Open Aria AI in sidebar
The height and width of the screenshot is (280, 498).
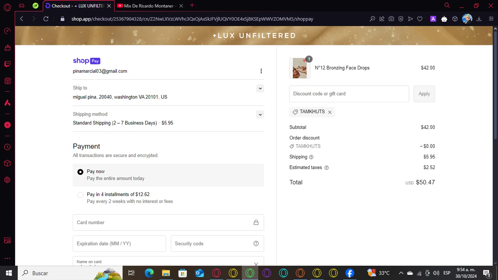pyautogui.click(x=7, y=103)
